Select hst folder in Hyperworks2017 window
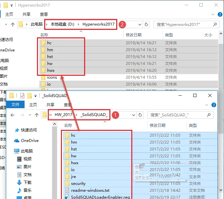 point(129,56)
